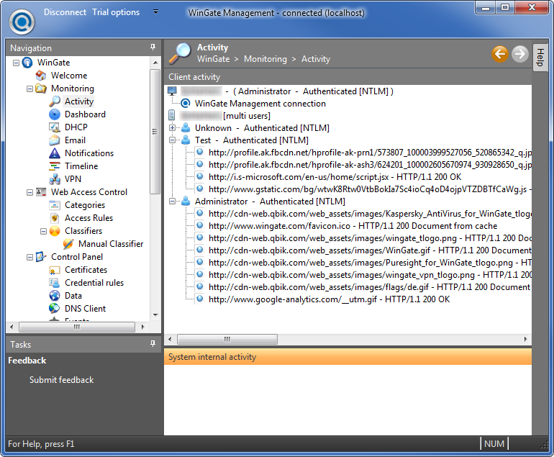Collapse the Monitoring folder node
Image resolution: width=554 pixels, height=457 pixels.
(29, 89)
